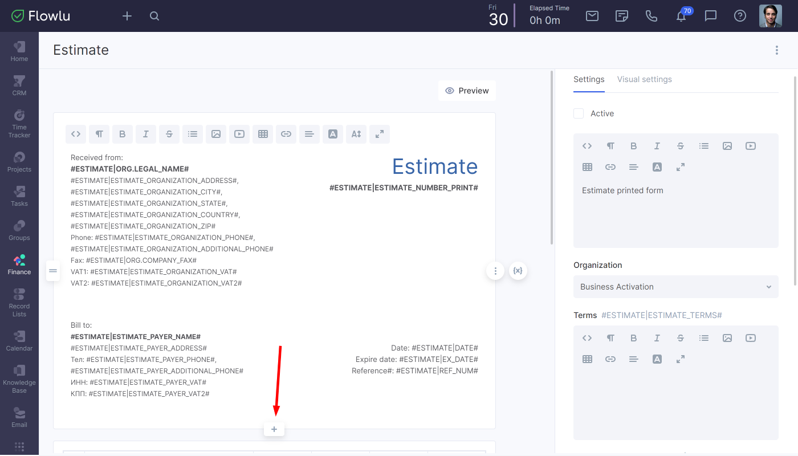Apply bold in the description editor
798x456 pixels.
coord(634,146)
